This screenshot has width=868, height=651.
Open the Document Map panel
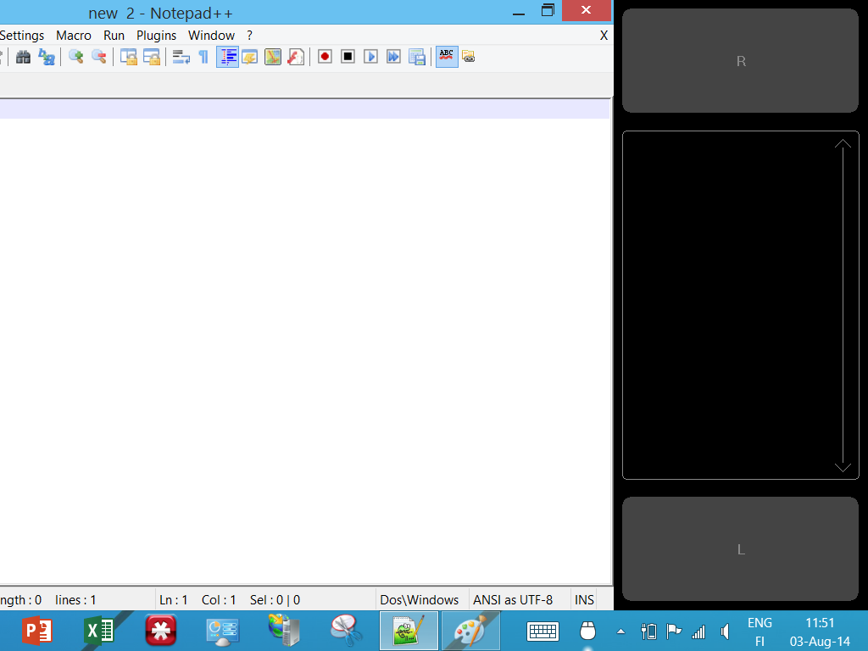coord(273,57)
